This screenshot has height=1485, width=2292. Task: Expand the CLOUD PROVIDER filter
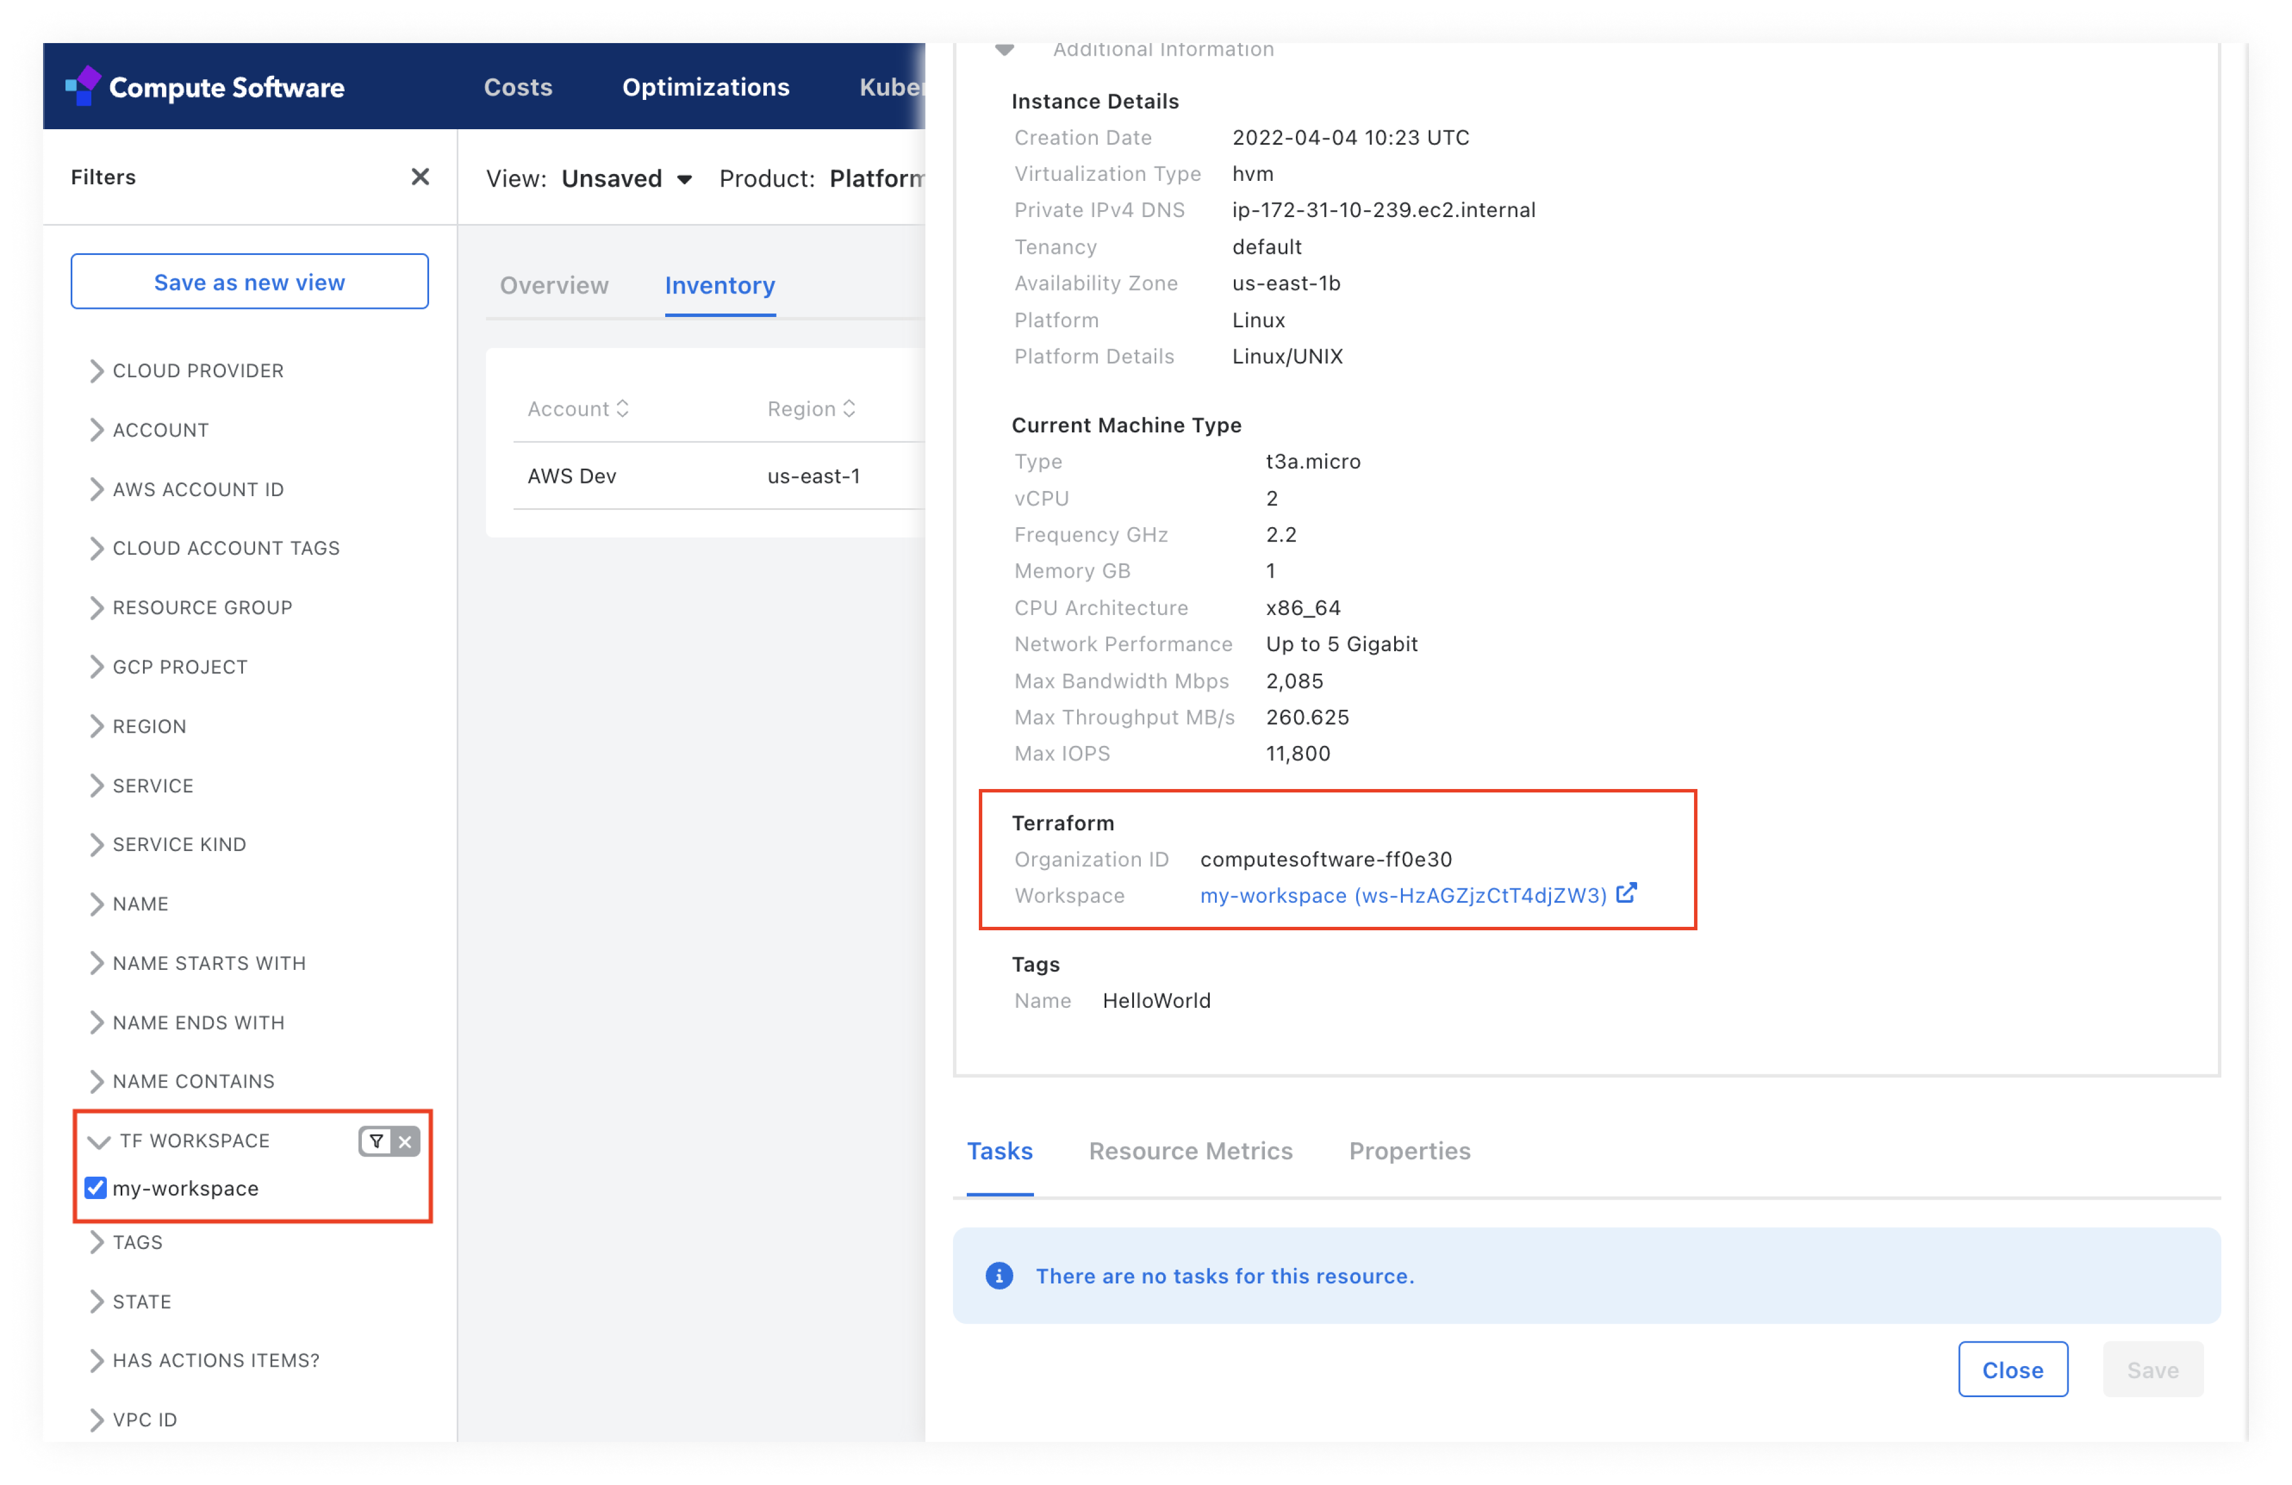[187, 370]
